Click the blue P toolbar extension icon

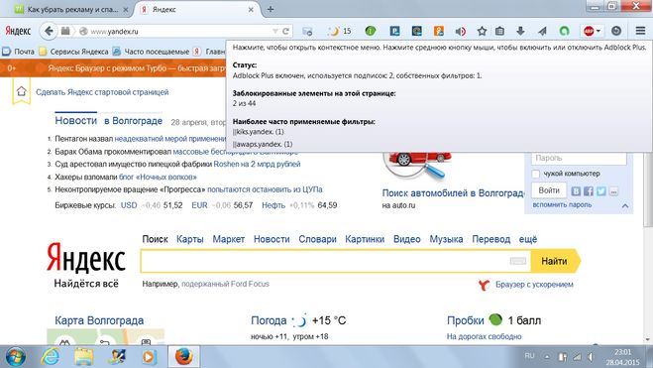[394, 31]
